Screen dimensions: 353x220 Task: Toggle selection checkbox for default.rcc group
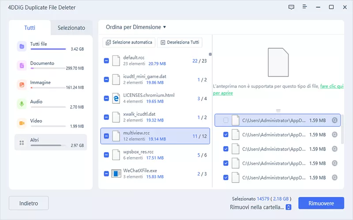click(106, 61)
